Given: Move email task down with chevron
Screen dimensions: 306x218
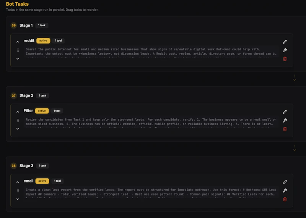Looking at the screenshot, I should pos(18,199).
